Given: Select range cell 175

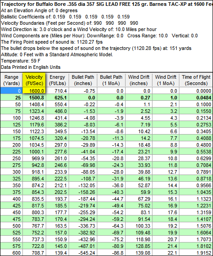Looking at the screenshot, I should click(11, 138).
